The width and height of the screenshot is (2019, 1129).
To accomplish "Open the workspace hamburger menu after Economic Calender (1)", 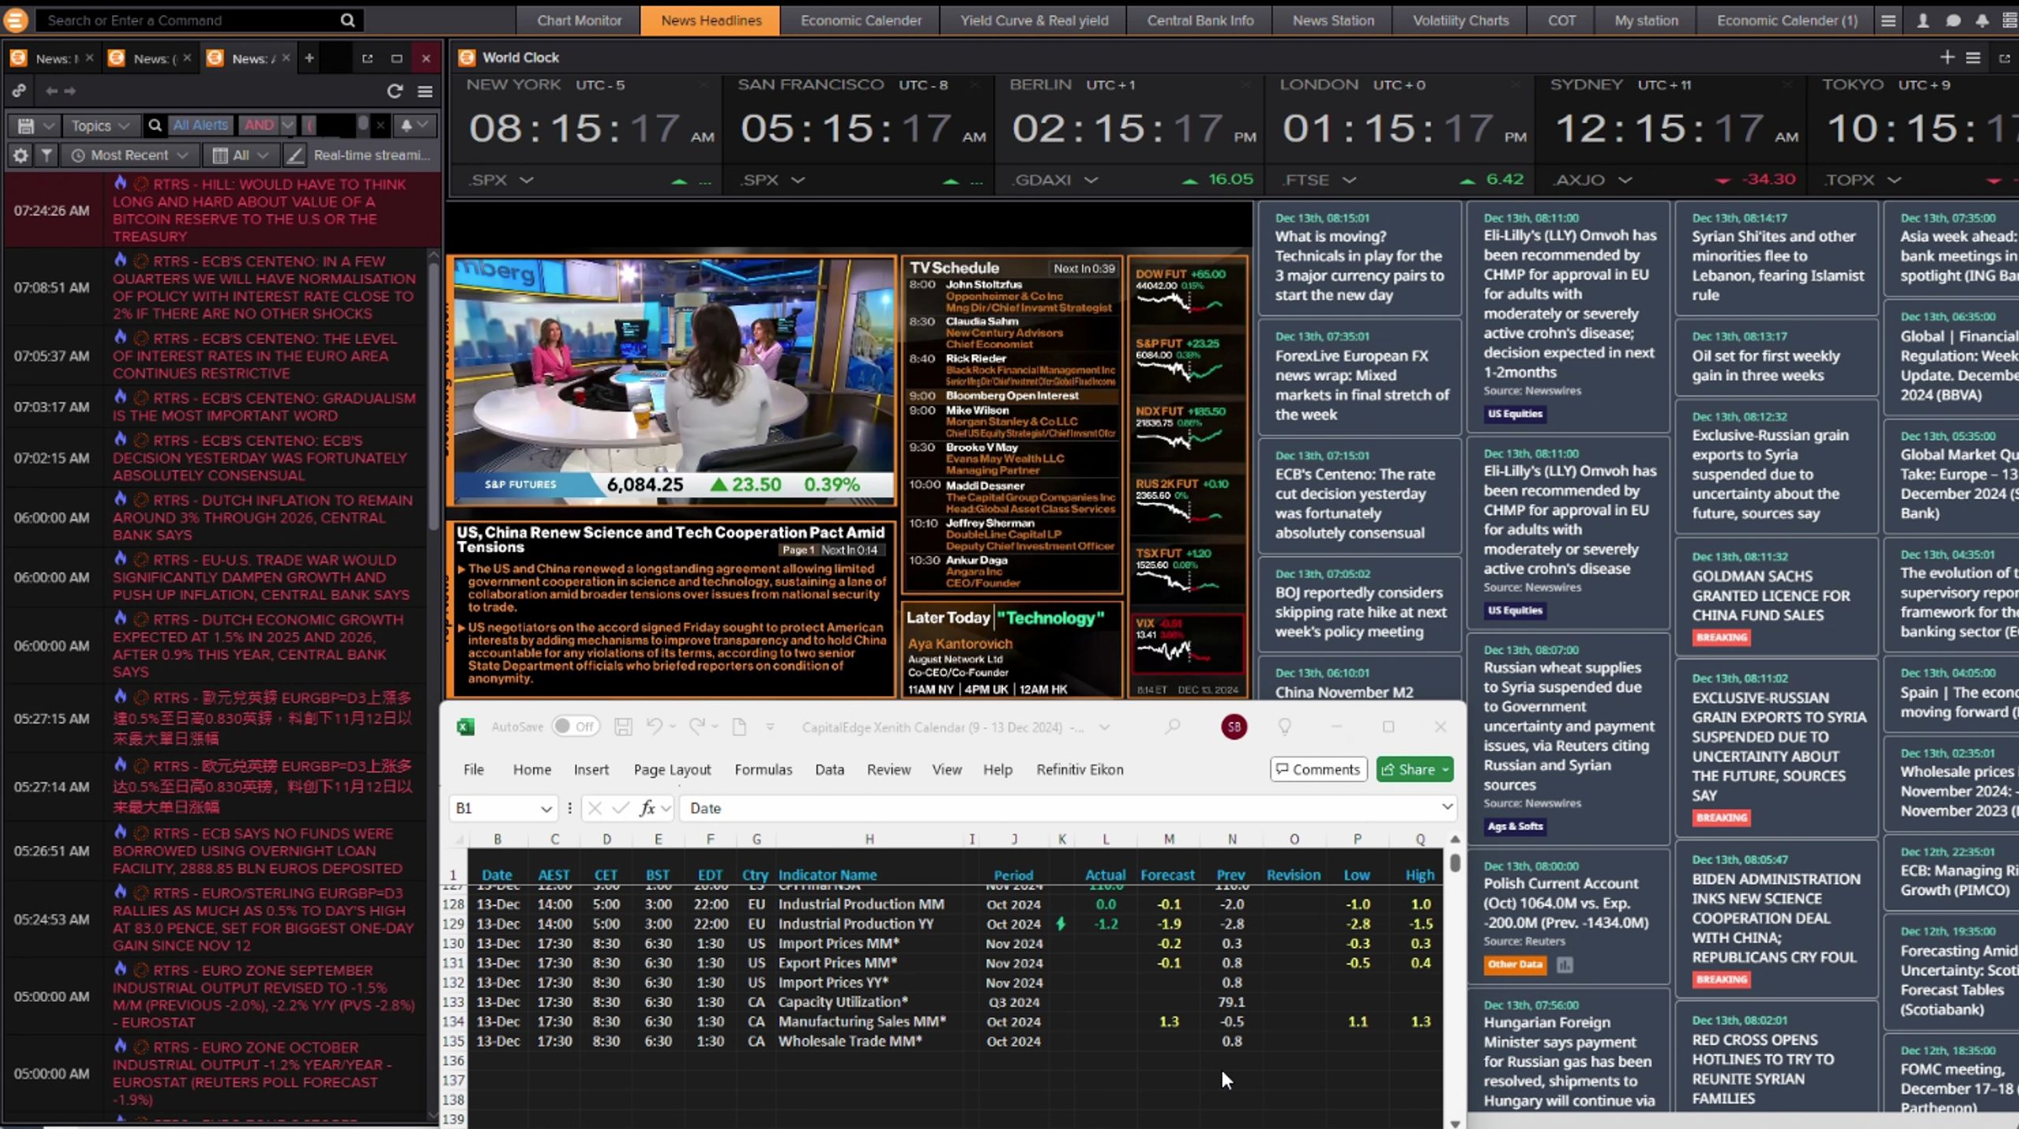I will coord(1888,20).
